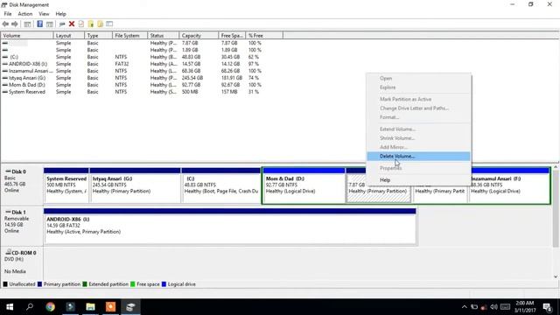Open Google Chrome from the taskbar
560x315 pixels.
[51, 307]
